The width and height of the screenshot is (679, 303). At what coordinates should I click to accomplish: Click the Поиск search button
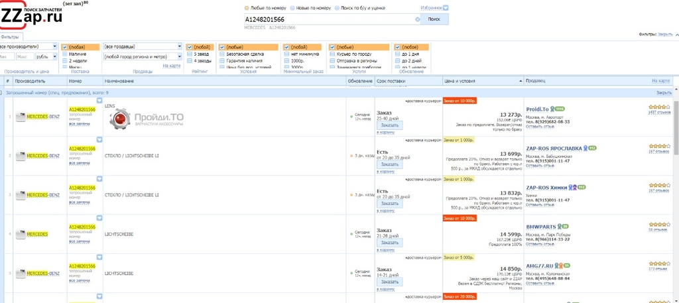(x=434, y=19)
